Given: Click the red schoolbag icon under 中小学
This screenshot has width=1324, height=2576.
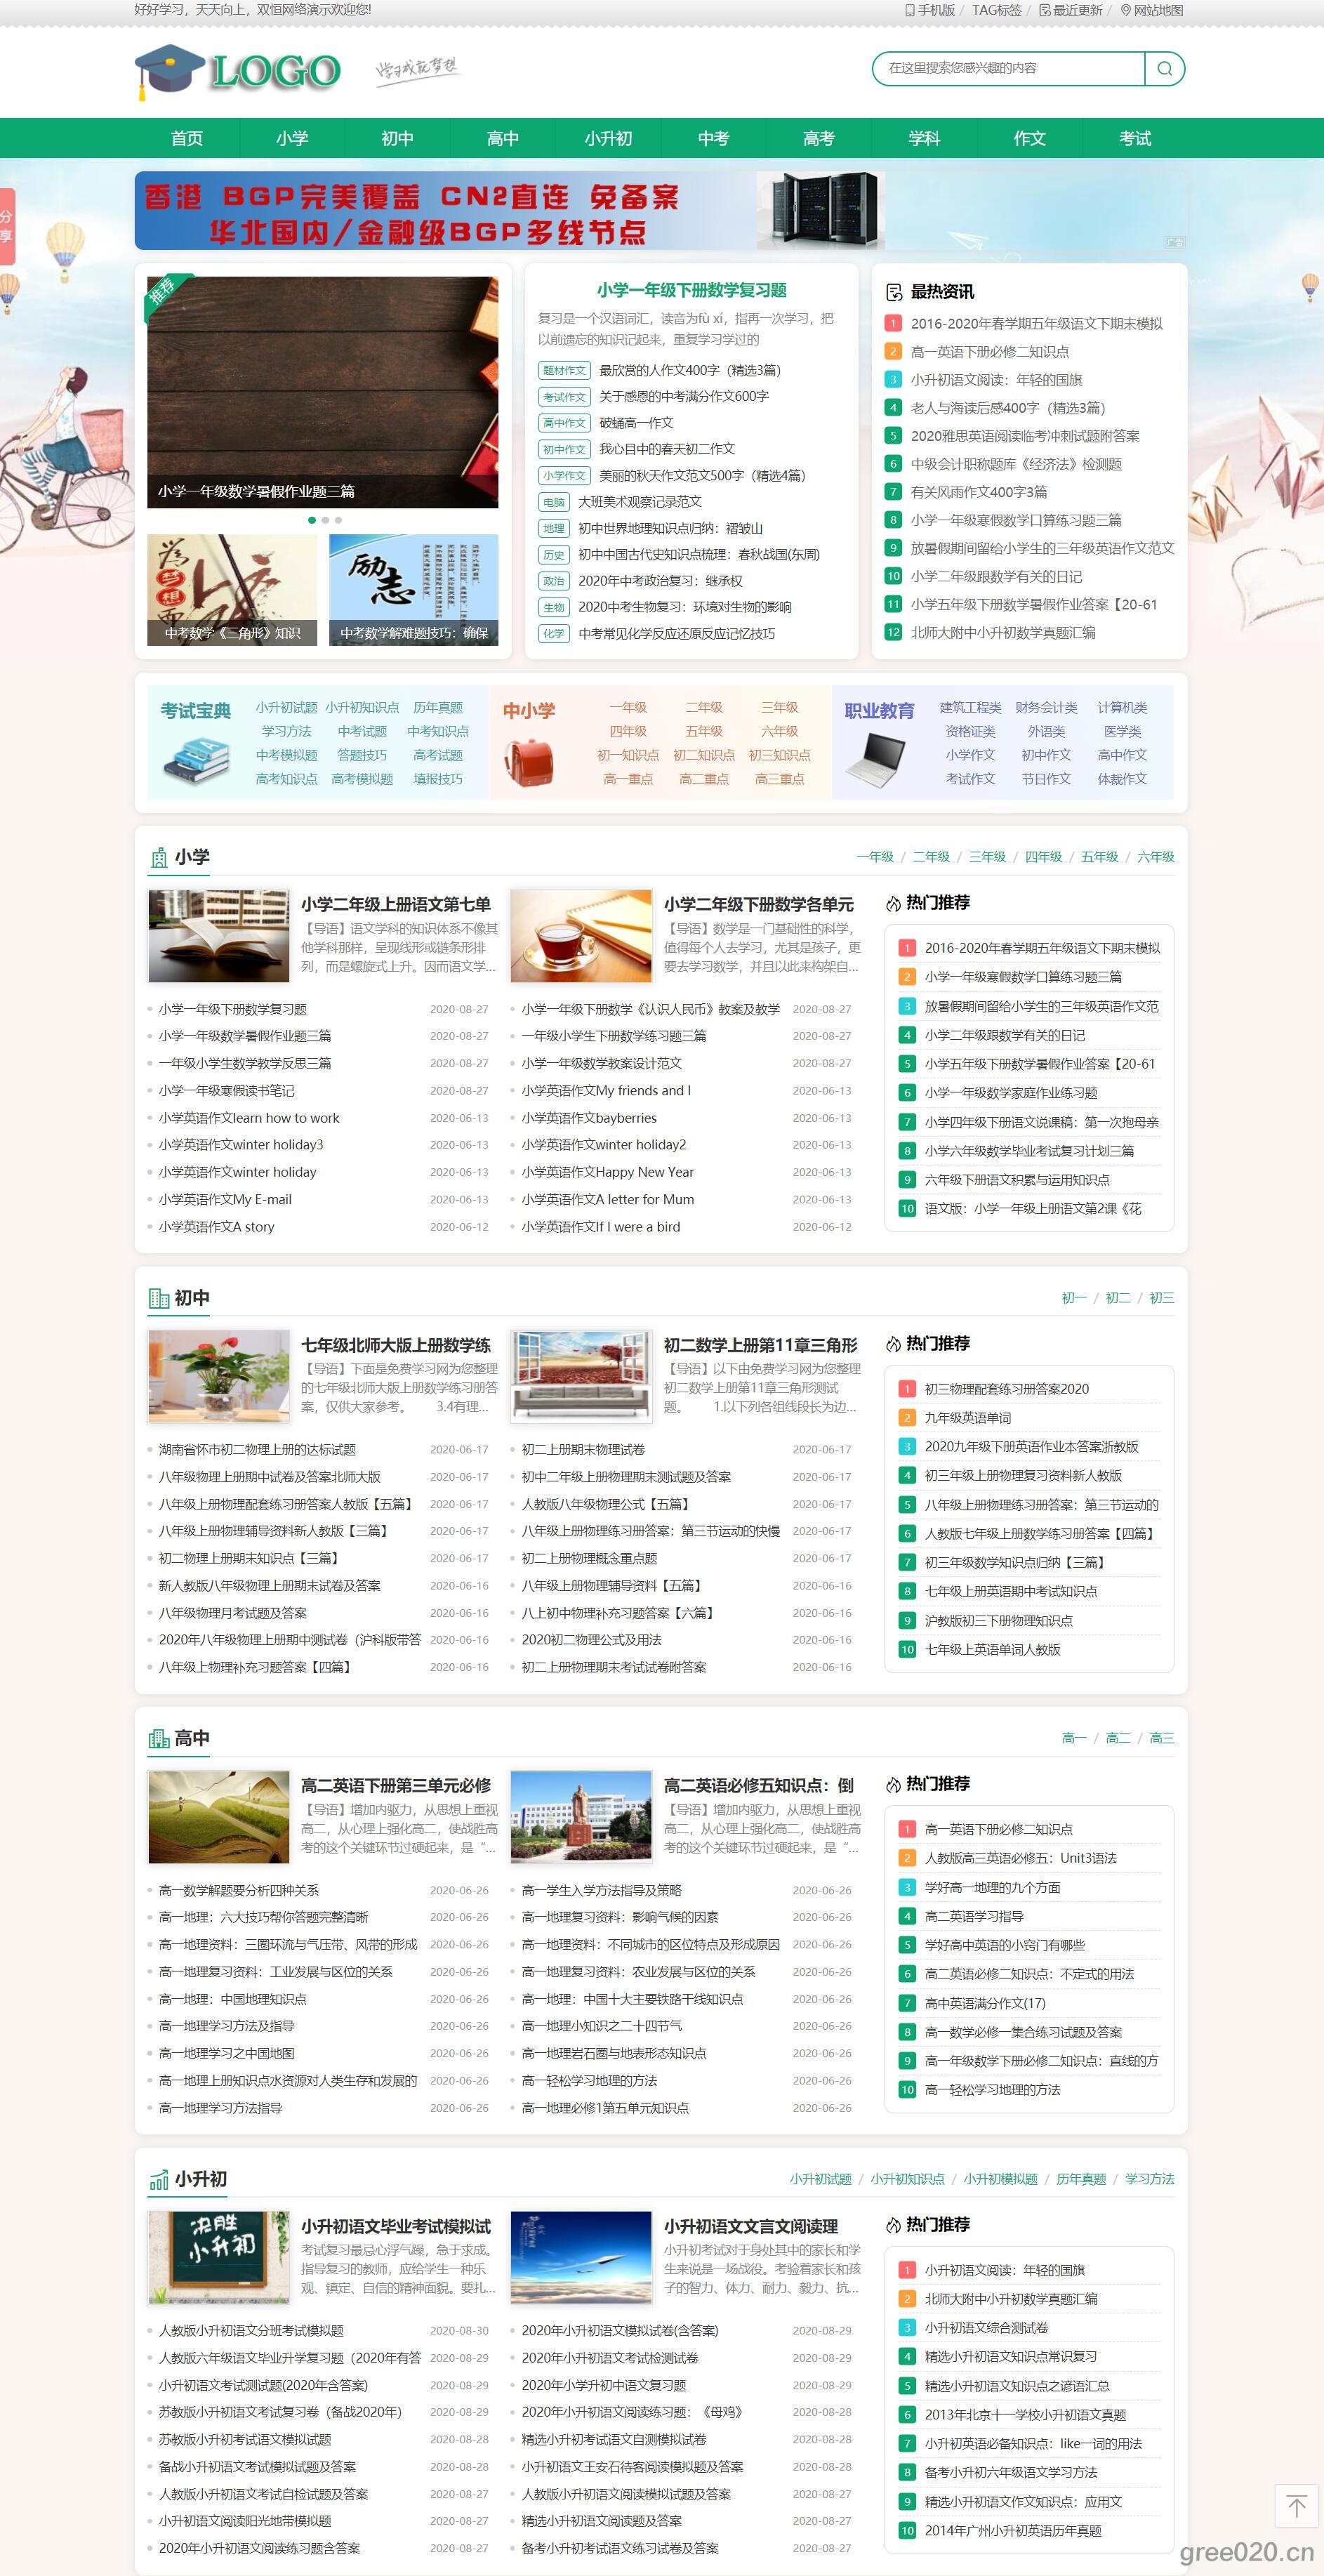Looking at the screenshot, I should coord(528,762).
